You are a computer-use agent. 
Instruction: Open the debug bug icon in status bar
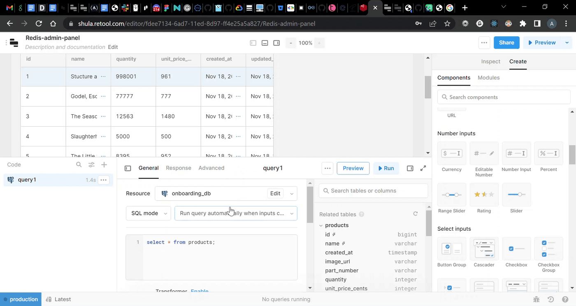536,299
